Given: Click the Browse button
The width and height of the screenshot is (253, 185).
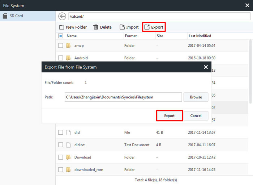Looking at the screenshot, I should point(196,97).
